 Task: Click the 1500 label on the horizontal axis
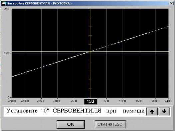point(139,101)
